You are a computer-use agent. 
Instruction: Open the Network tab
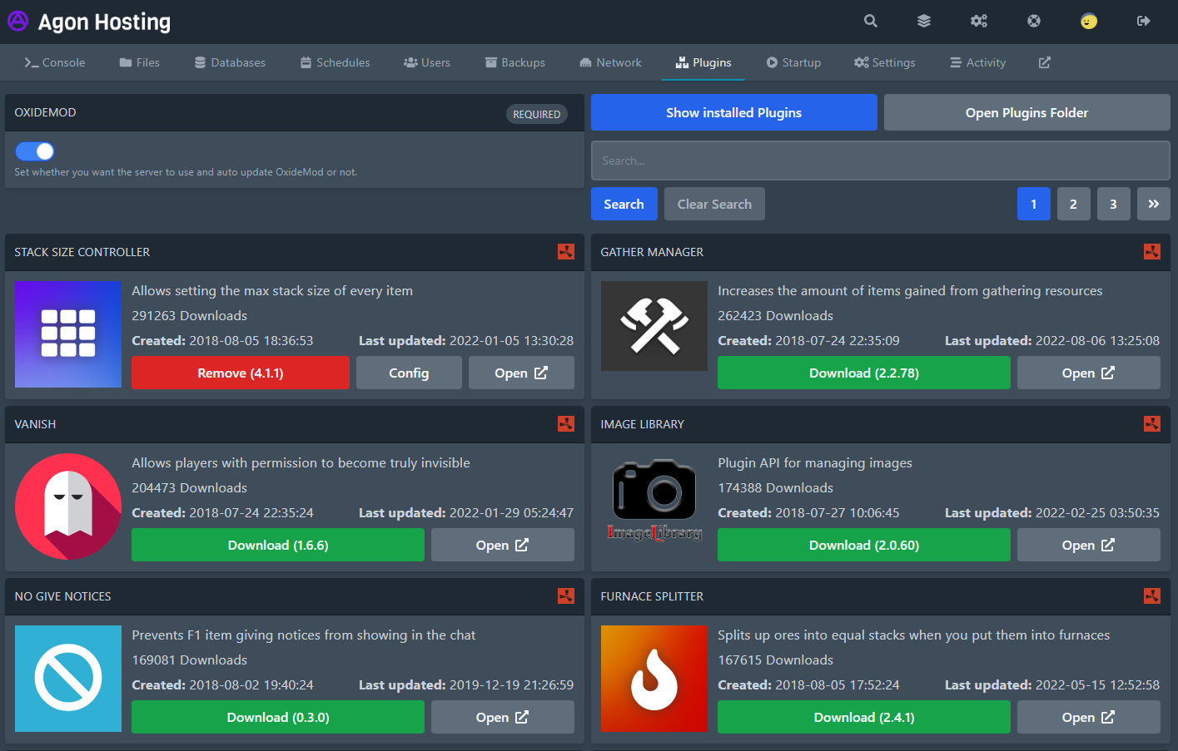(611, 62)
